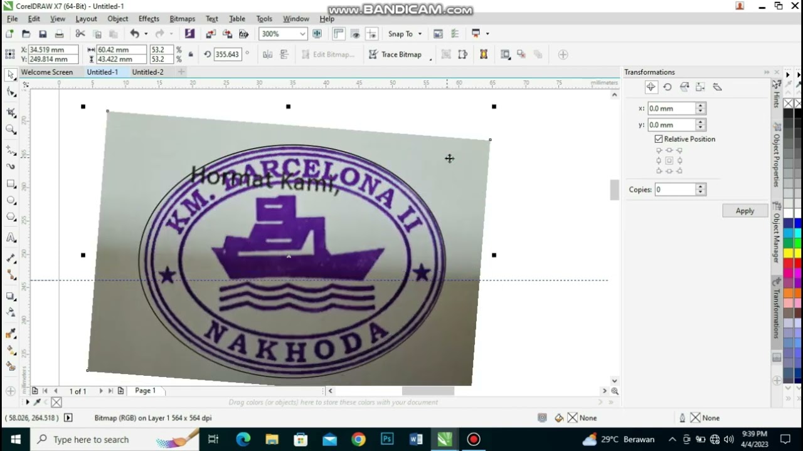
Task: Select the Rectangle tool in toolbox
Action: (11, 184)
